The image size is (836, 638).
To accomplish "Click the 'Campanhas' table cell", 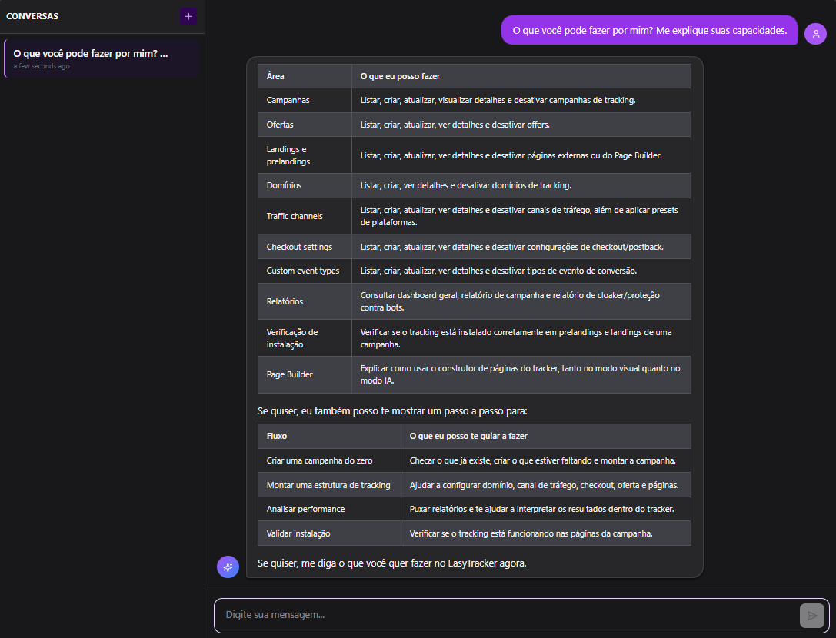I will click(305, 100).
